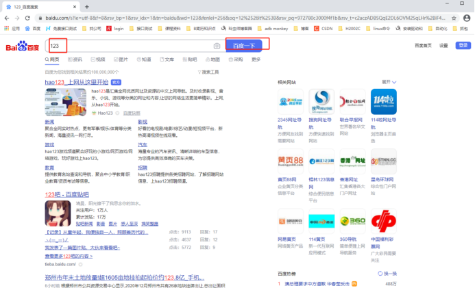The width and height of the screenshot is (475, 288).
Task: Open the 设置 menu at top right
Action: tap(443, 46)
